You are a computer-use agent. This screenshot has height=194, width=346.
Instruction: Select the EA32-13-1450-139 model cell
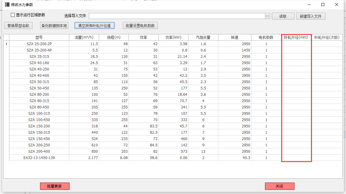tap(39, 158)
